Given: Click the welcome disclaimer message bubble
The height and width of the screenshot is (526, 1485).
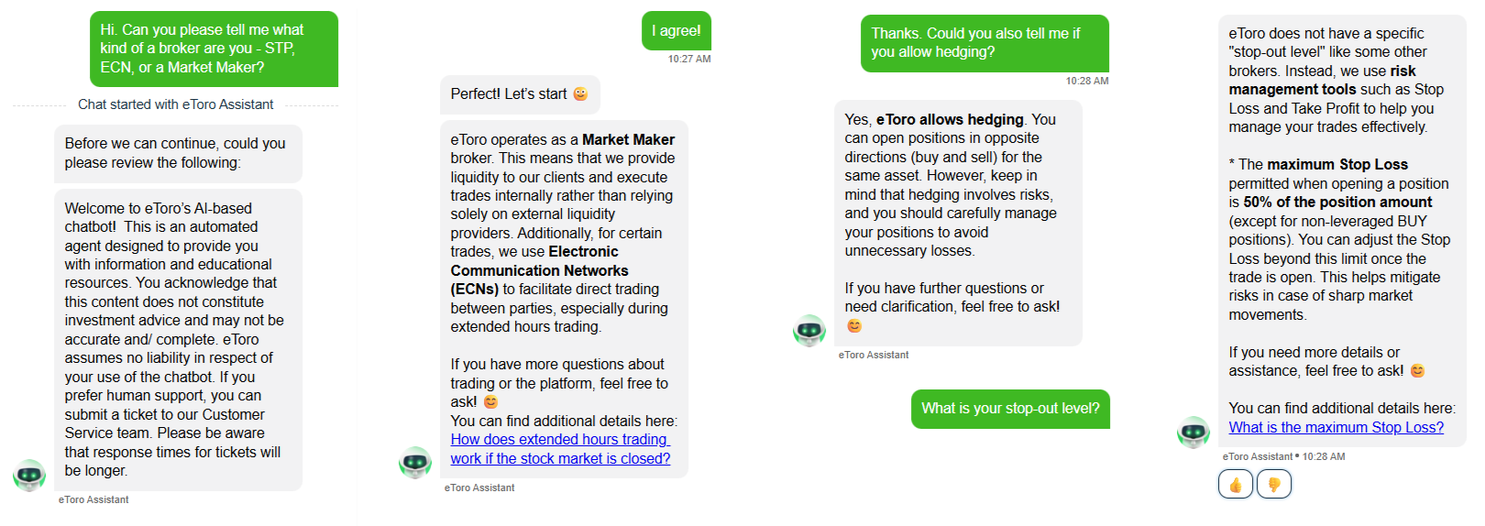Looking at the screenshot, I should [178, 340].
